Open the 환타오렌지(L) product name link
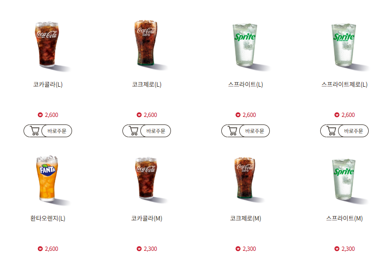Viewport: 372px width, 256px height. 48,218
